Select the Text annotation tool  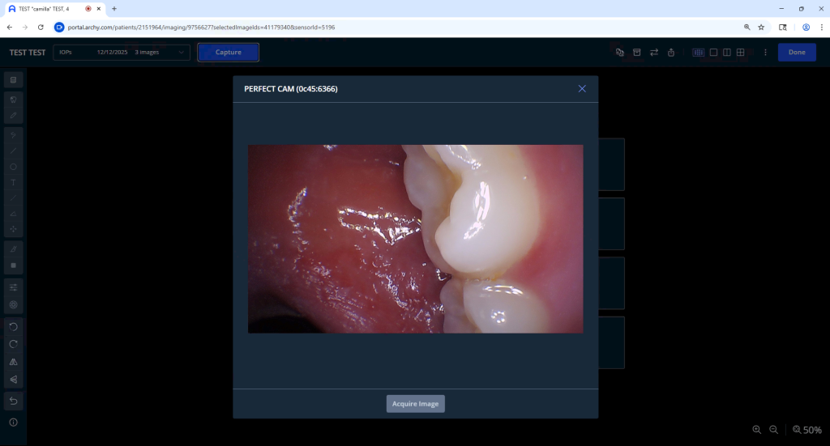(x=14, y=182)
